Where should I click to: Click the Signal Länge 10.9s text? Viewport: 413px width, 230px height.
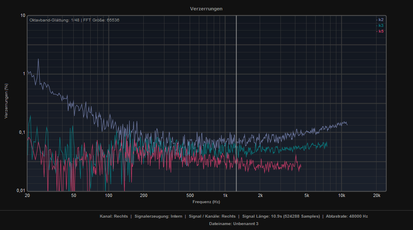click(x=281, y=216)
